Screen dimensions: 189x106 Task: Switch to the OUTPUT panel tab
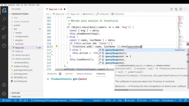[x=69, y=74]
